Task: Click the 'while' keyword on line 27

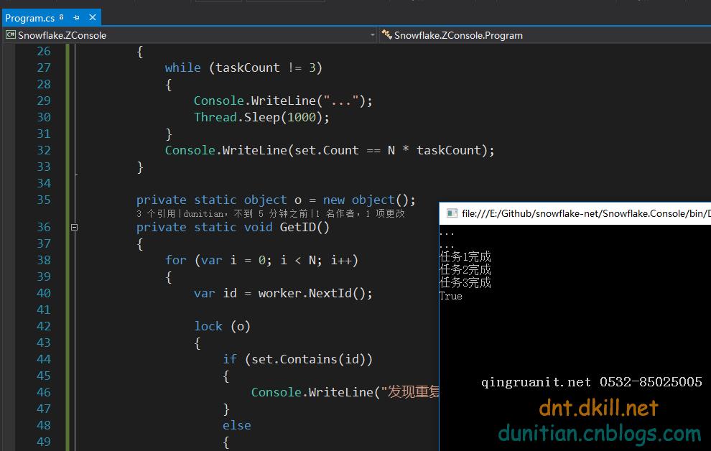Action: 182,68
